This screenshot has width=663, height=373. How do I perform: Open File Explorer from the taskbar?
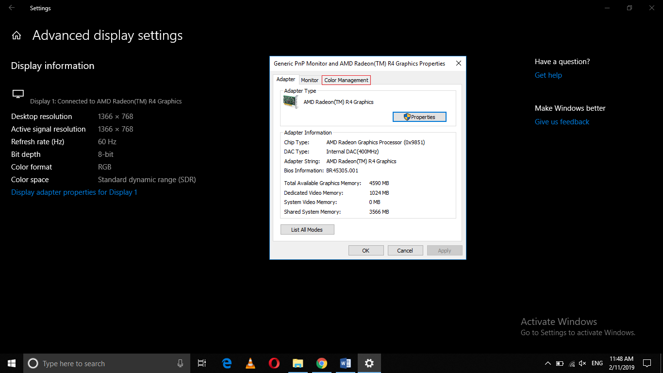(x=298, y=363)
